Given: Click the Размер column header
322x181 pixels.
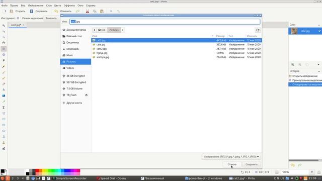Looking at the screenshot, I should (x=220, y=36).
